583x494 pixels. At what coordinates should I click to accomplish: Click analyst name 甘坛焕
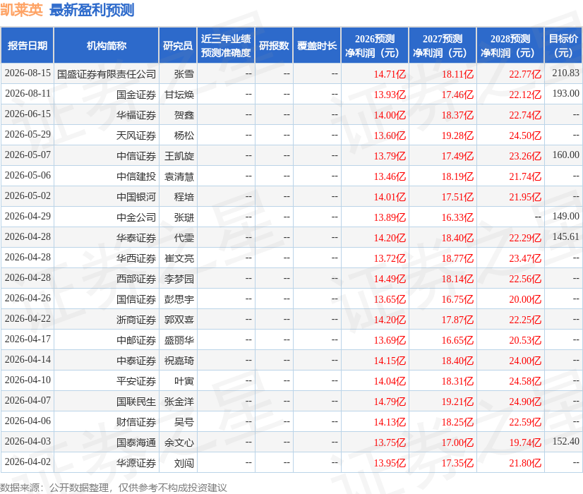(179, 95)
